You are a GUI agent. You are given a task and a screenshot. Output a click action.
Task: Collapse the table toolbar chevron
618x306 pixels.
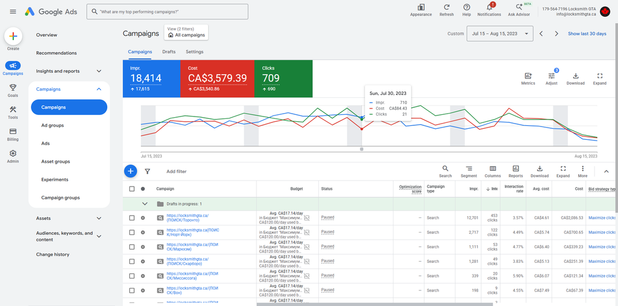[606, 171]
